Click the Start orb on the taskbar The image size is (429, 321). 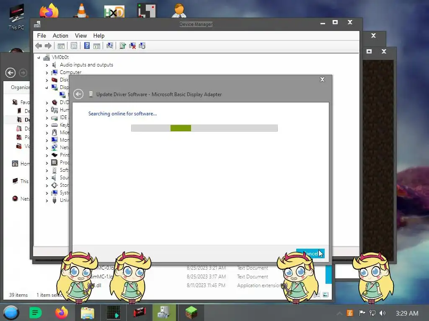click(11, 313)
